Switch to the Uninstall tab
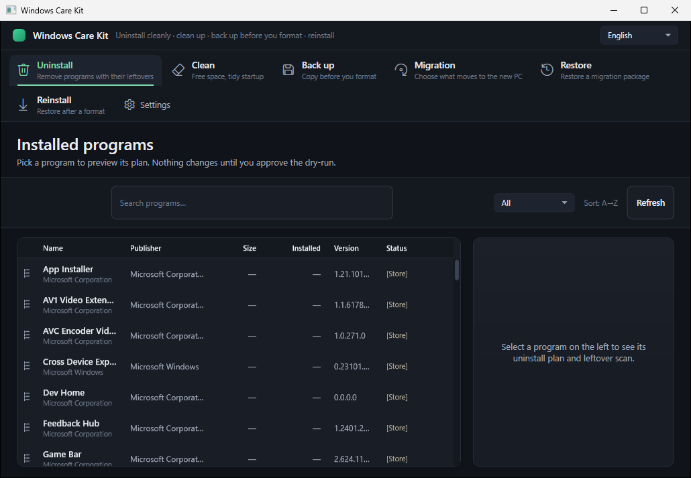 pyautogui.click(x=85, y=70)
